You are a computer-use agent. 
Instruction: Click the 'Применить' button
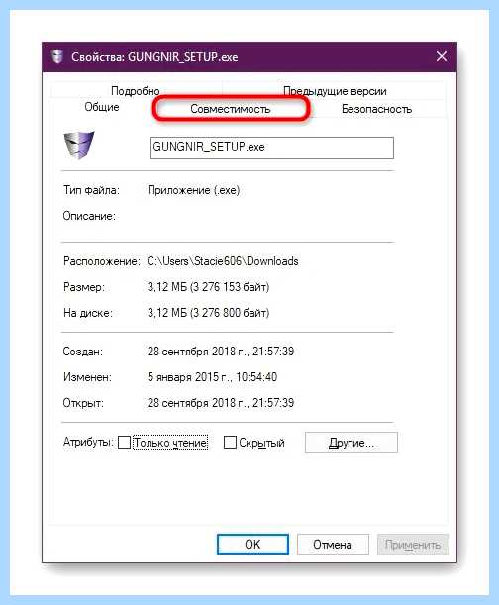pyautogui.click(x=413, y=544)
